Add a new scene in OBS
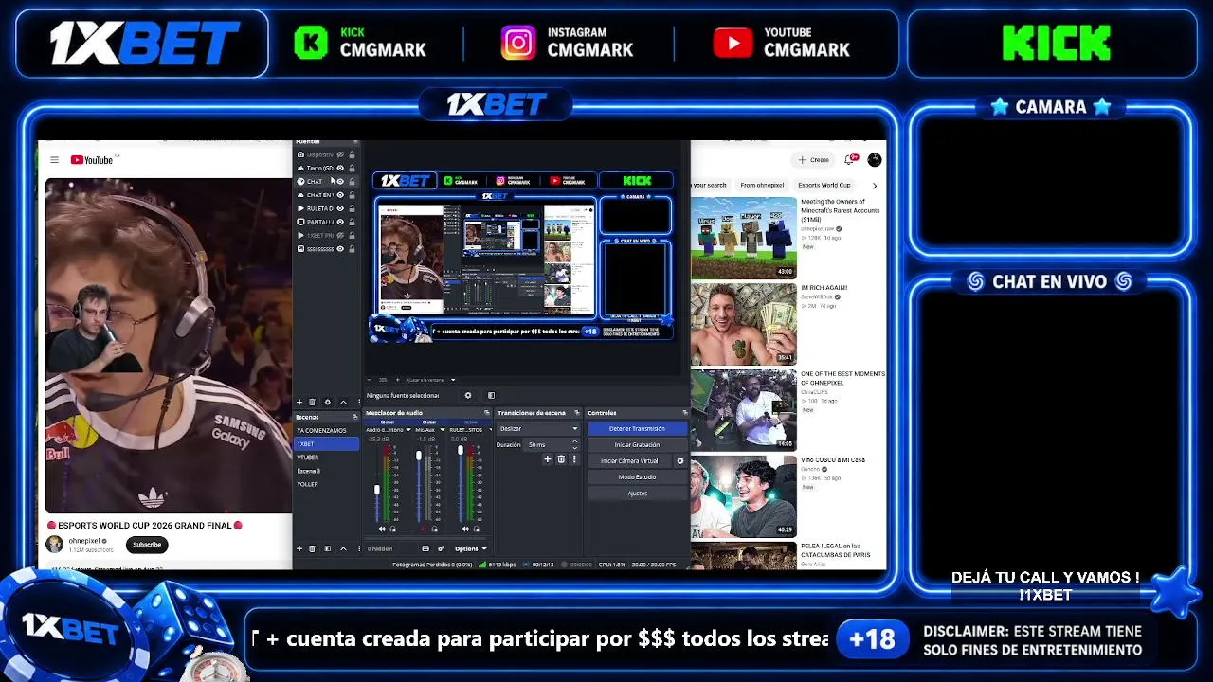 [299, 548]
